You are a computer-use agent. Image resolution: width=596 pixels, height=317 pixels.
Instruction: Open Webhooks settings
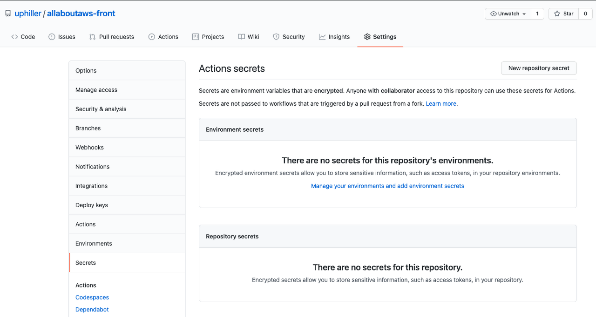click(x=127, y=147)
